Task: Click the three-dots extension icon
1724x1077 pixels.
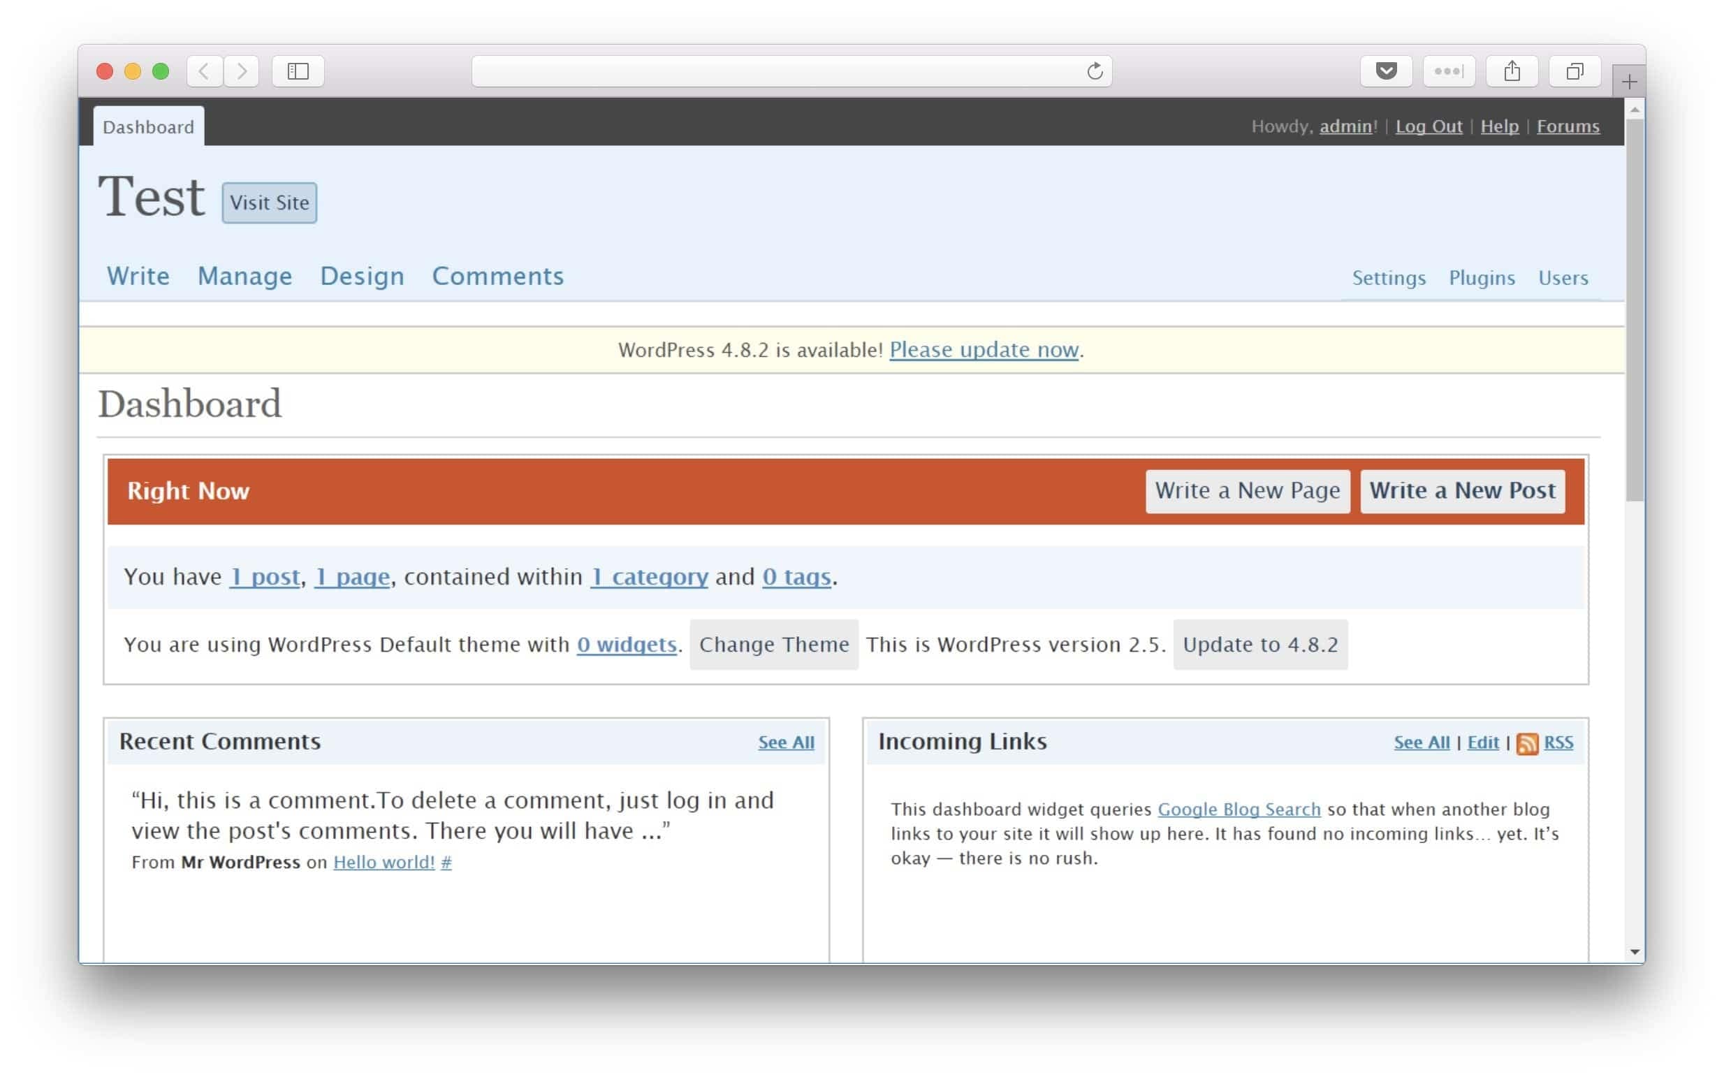Action: [x=1448, y=71]
